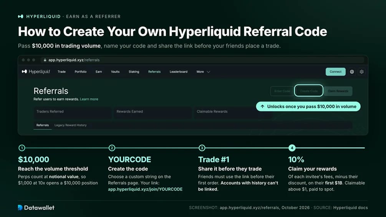Open the Staking page
Screen dimensions: 386x217
pos(134,72)
